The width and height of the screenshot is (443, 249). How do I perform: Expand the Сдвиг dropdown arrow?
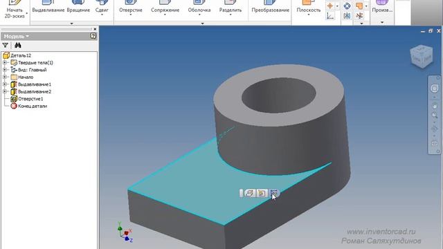click(102, 15)
